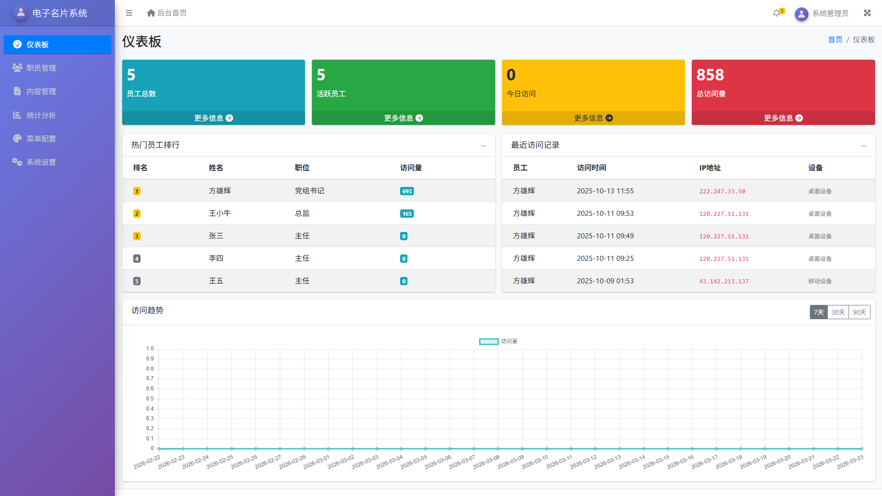
Task: Click the 电子名片系统 logo icon
Action: 21,13
